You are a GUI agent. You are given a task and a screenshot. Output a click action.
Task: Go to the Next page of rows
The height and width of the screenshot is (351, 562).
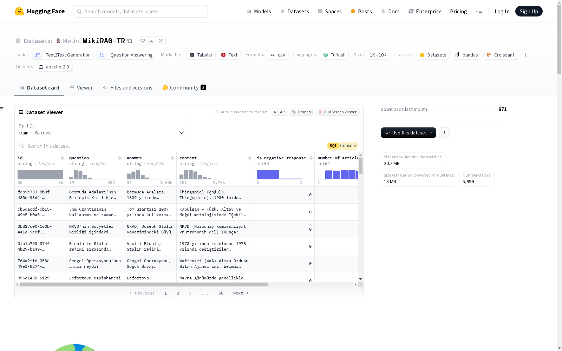click(241, 293)
